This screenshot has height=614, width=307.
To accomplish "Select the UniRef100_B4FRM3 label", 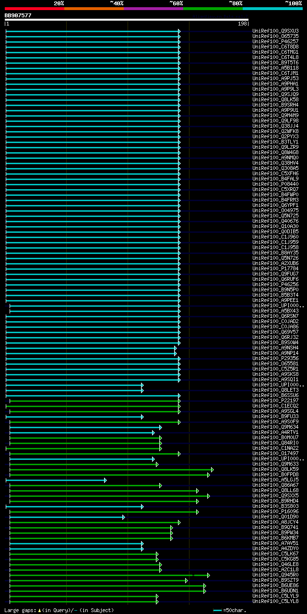I will (275, 200).
